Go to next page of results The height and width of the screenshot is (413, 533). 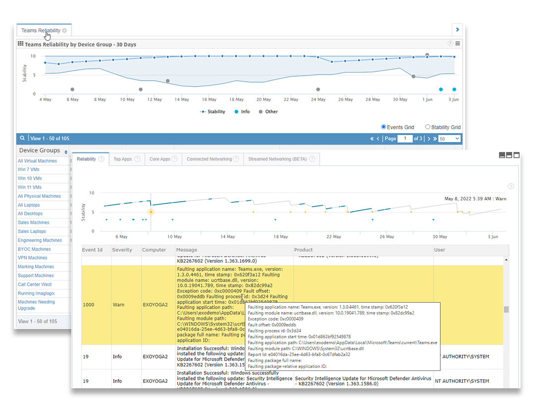coord(429,138)
